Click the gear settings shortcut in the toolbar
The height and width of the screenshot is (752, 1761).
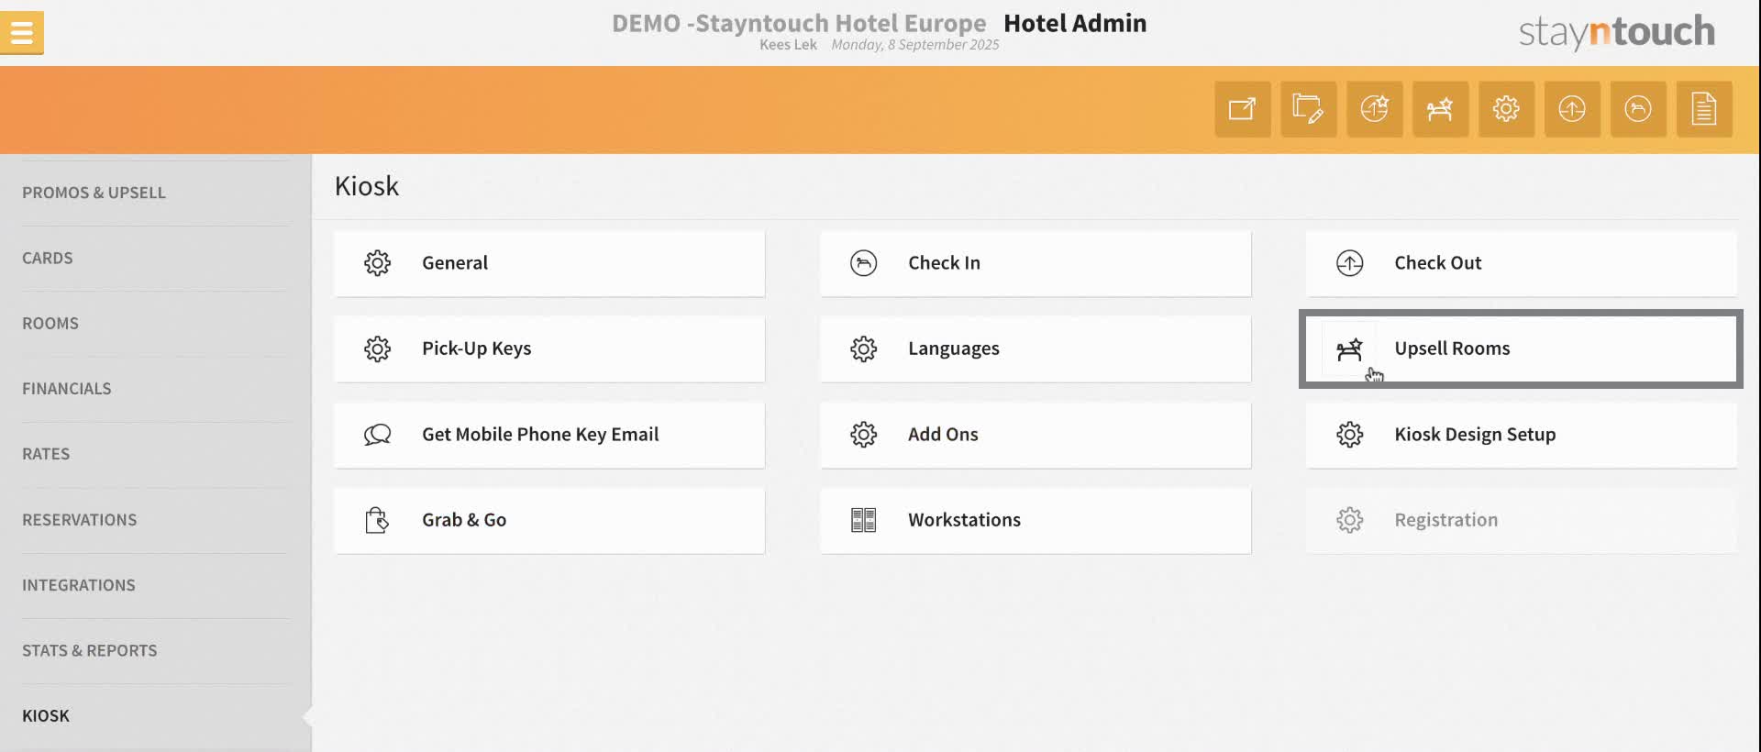click(1506, 109)
